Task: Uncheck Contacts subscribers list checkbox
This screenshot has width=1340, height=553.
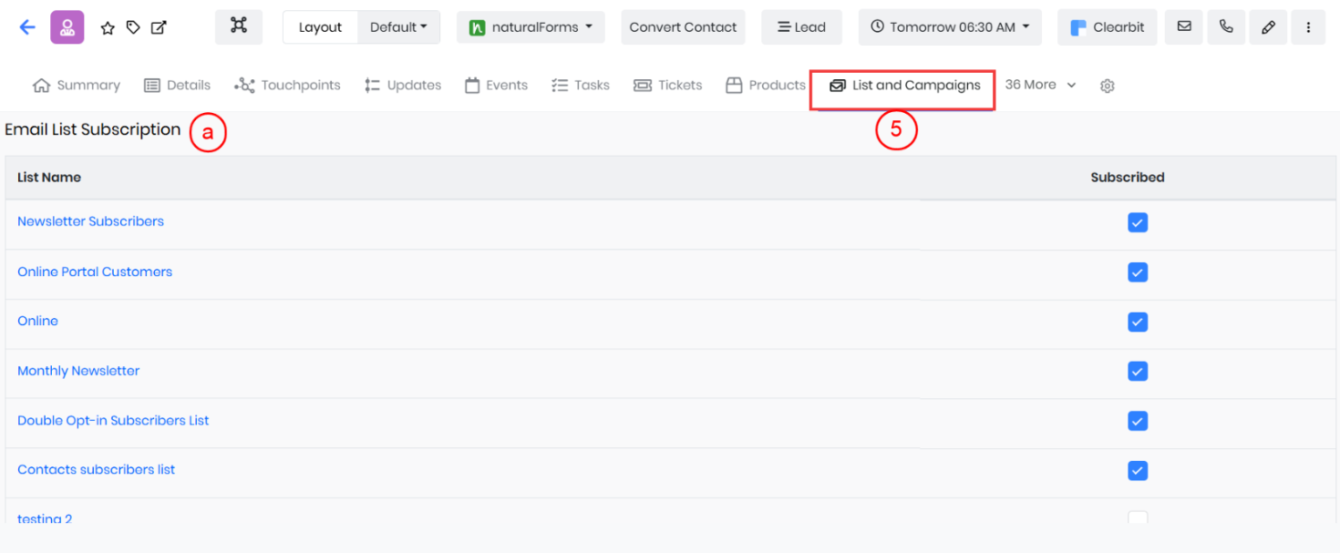Action: click(x=1137, y=470)
